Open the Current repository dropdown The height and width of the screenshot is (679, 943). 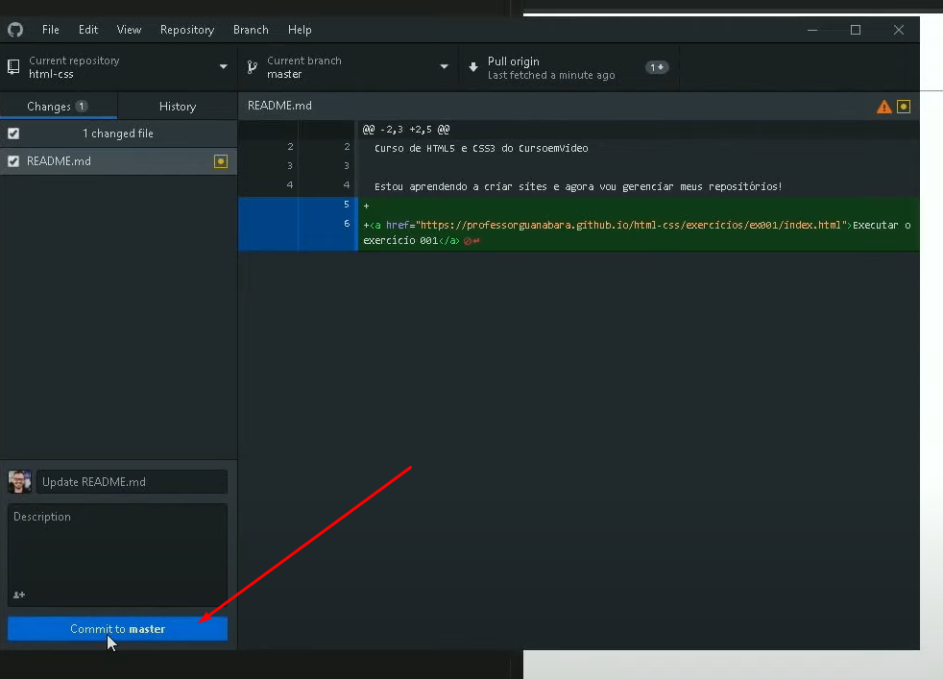pyautogui.click(x=118, y=67)
